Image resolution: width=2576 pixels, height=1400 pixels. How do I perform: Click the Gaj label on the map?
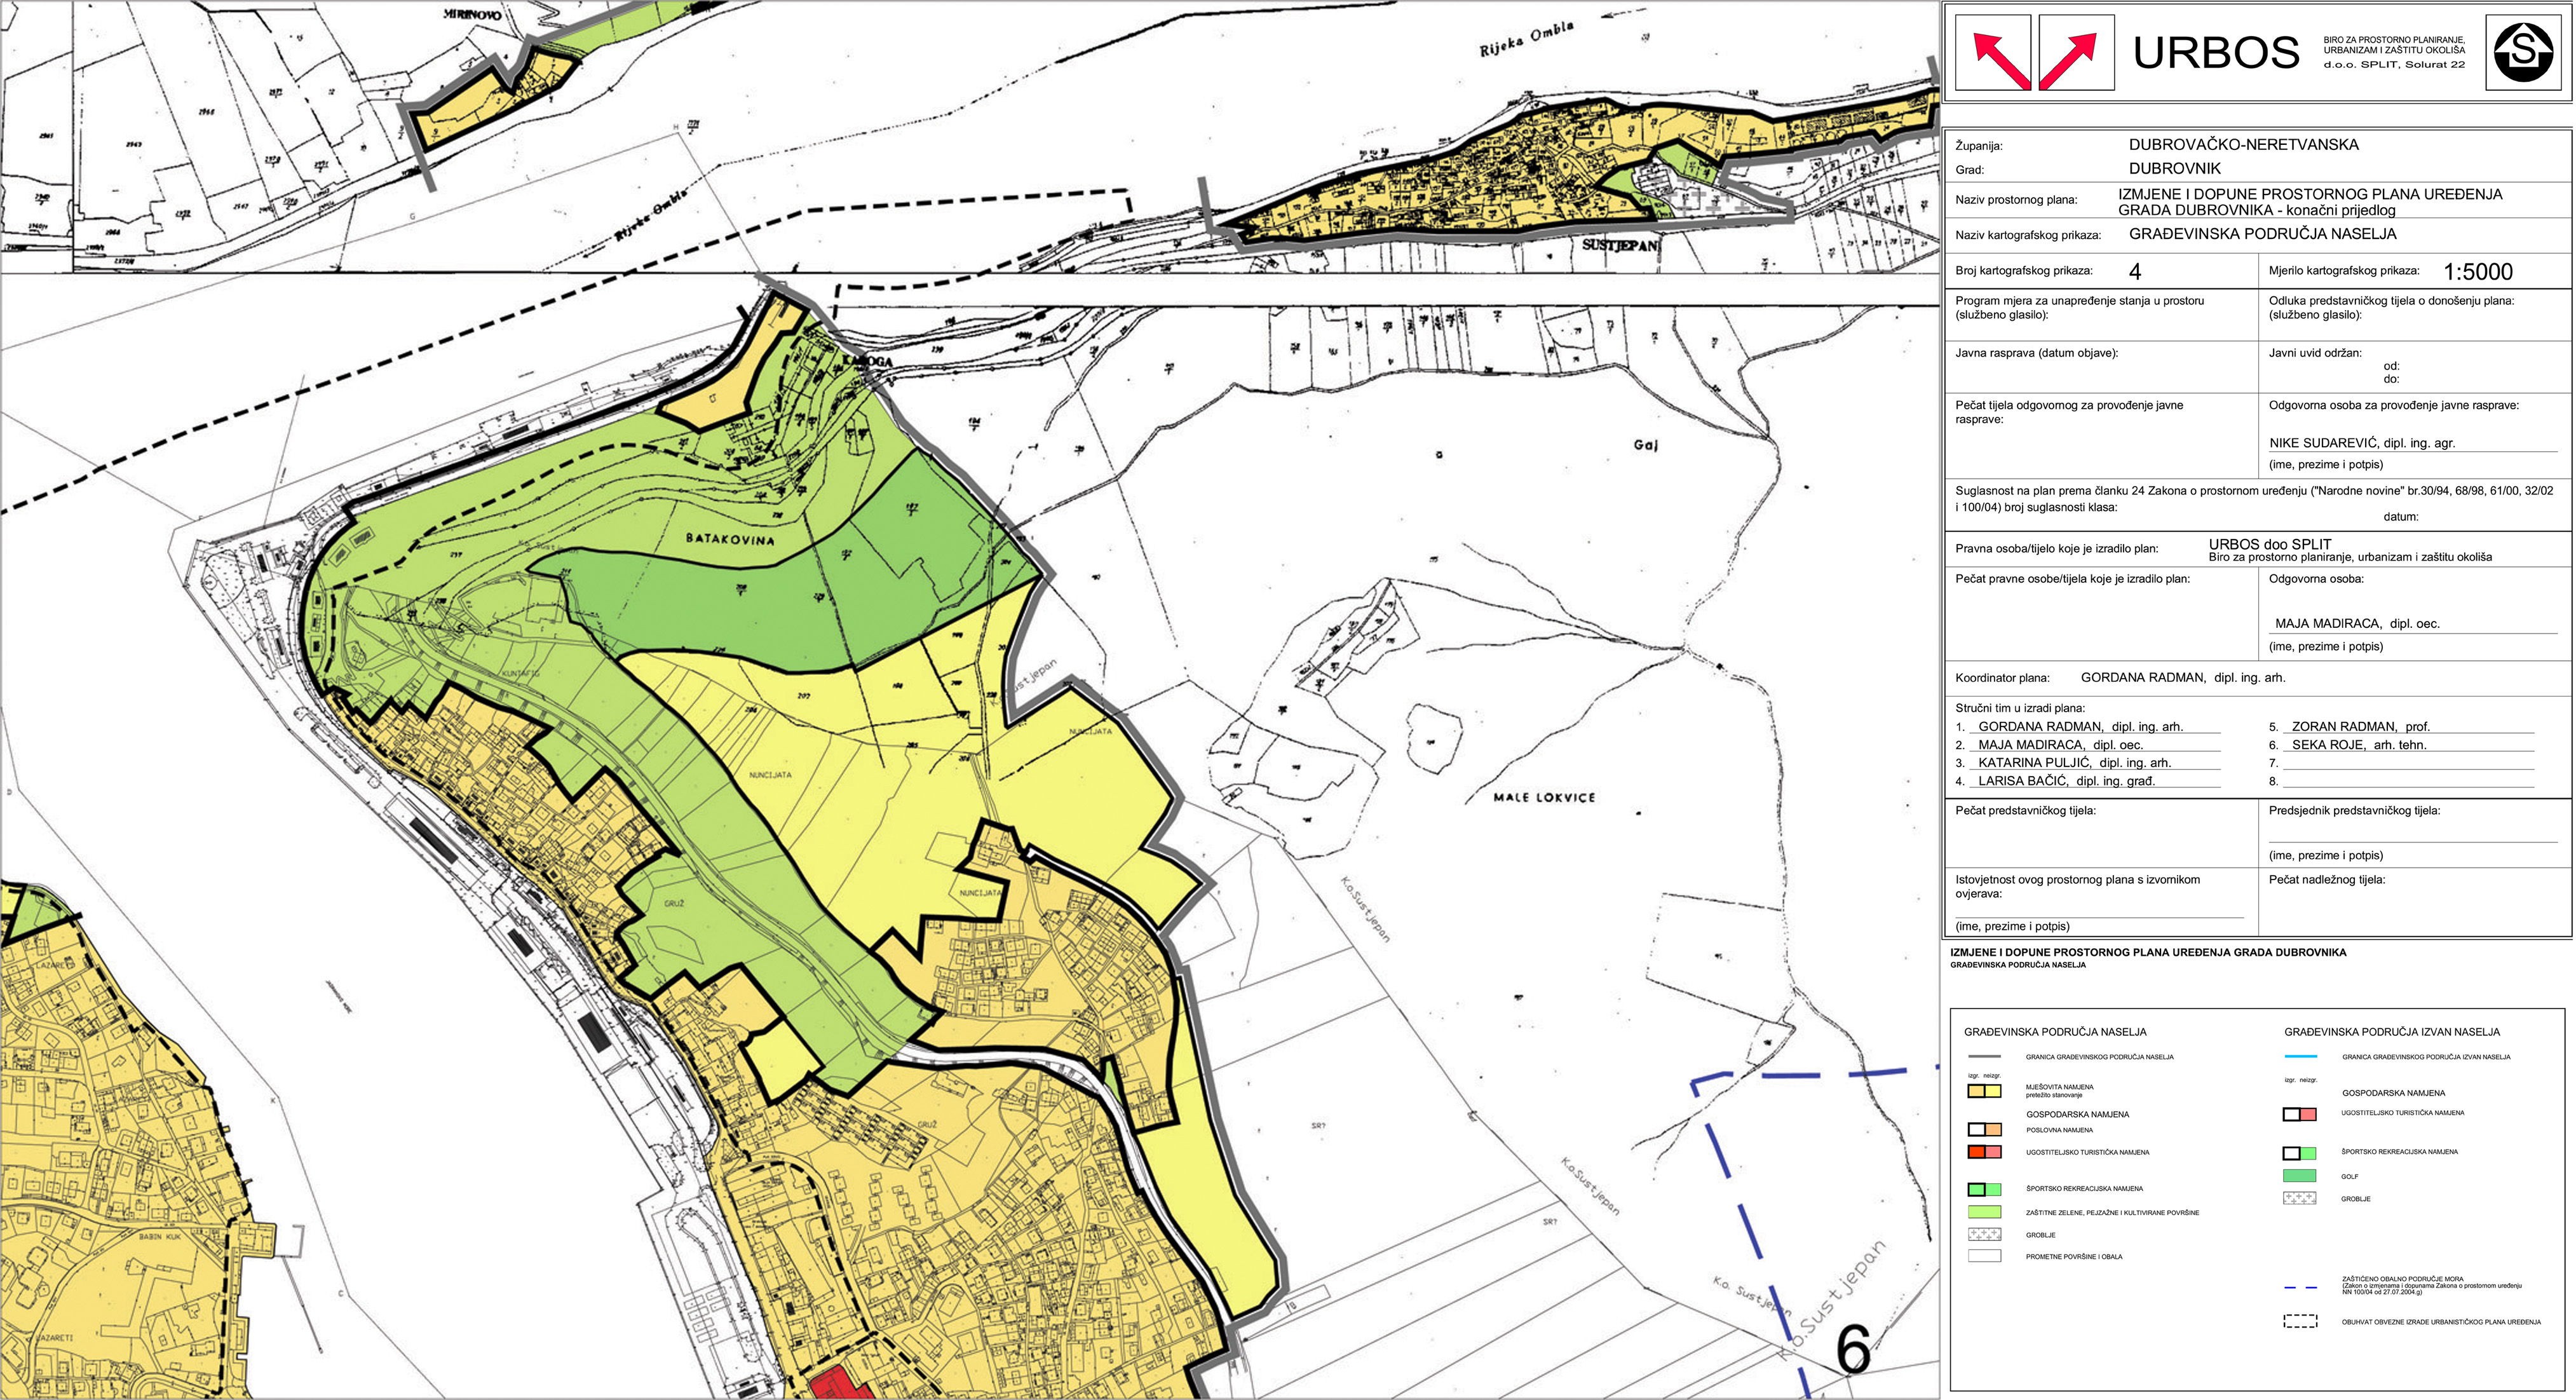tap(1645, 445)
